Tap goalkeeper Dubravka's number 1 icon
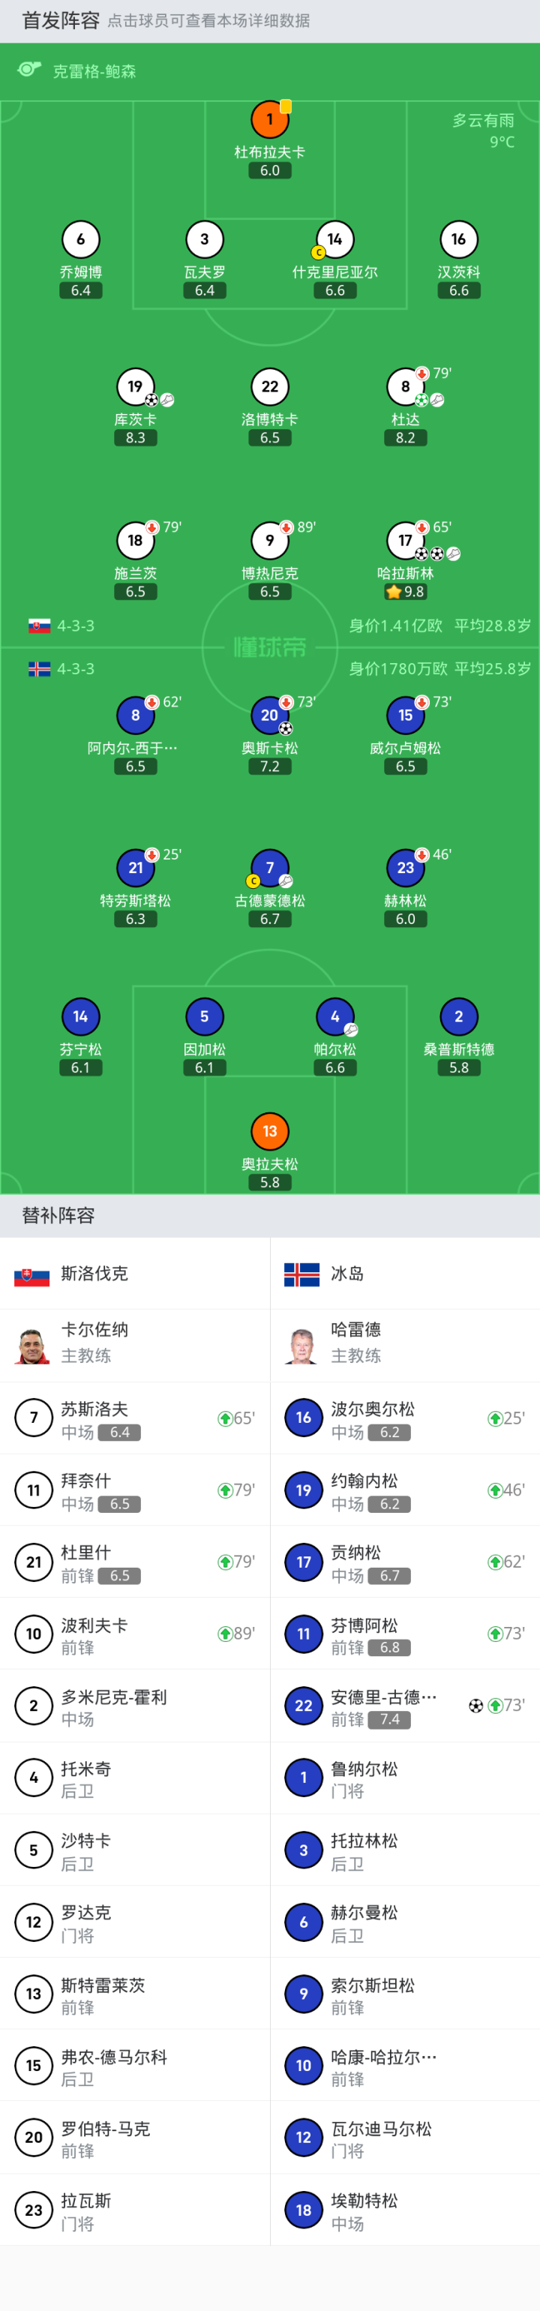The width and height of the screenshot is (540, 2311). pos(269,119)
